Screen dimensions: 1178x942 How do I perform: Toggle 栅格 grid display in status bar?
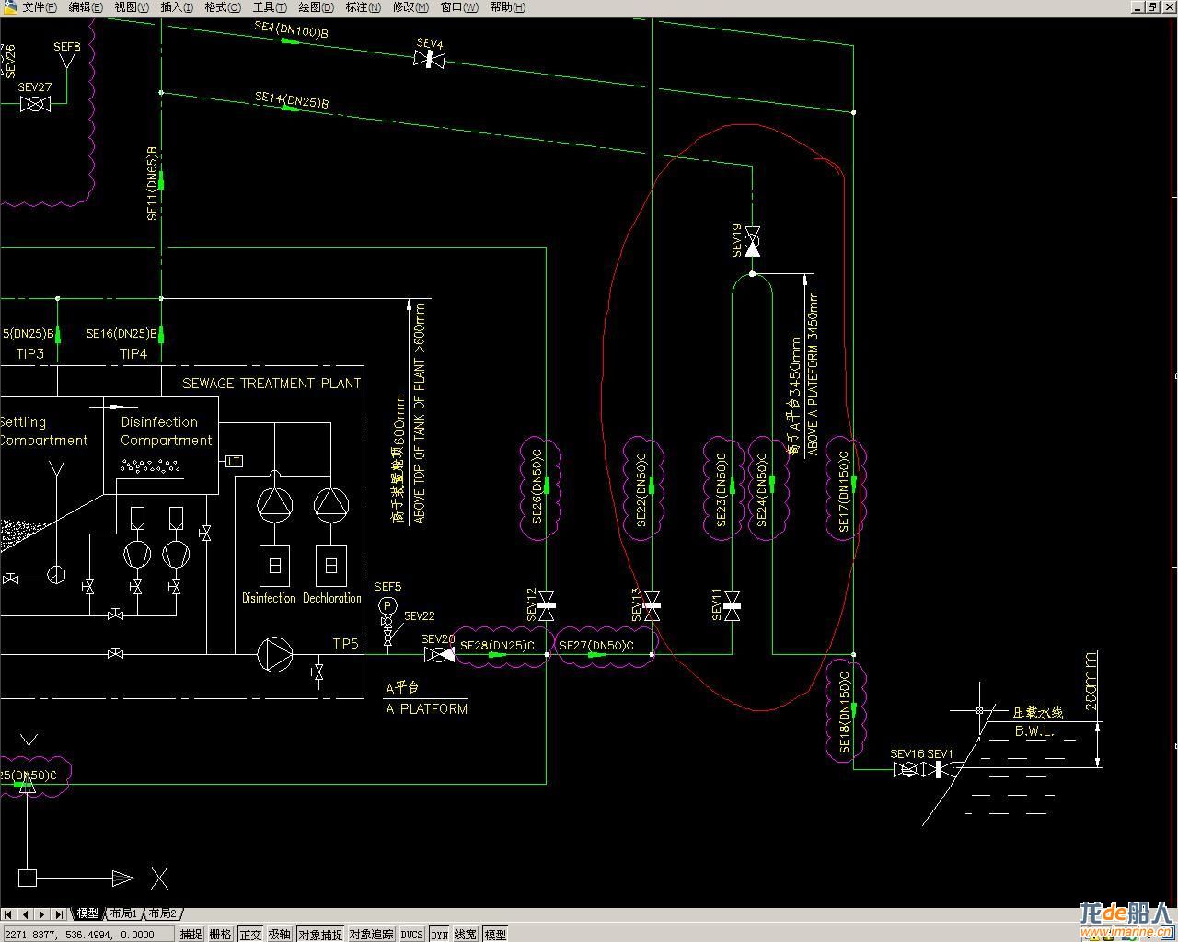(221, 934)
